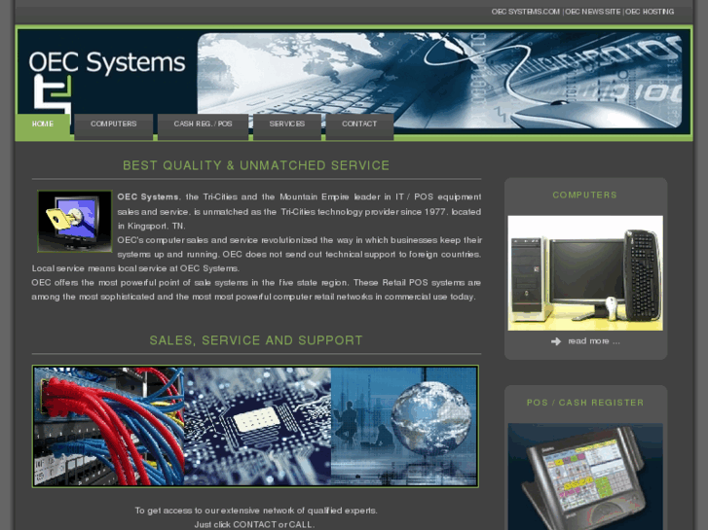Click the Sales, Service and Support heading
This screenshot has height=530, width=708.
coord(256,340)
